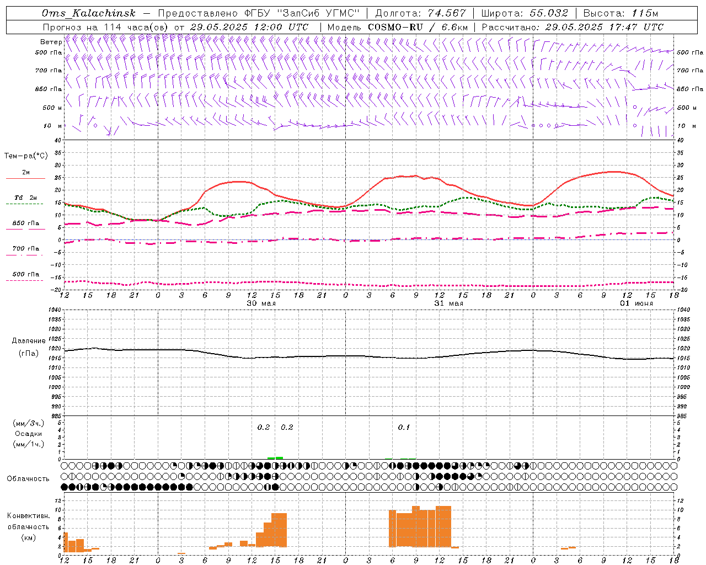Screen dimensions: 706x565
Task: Click the red 2м legend line
Action: pyautogui.click(x=25, y=178)
